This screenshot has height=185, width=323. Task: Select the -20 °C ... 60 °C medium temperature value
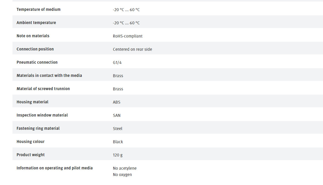(126, 10)
